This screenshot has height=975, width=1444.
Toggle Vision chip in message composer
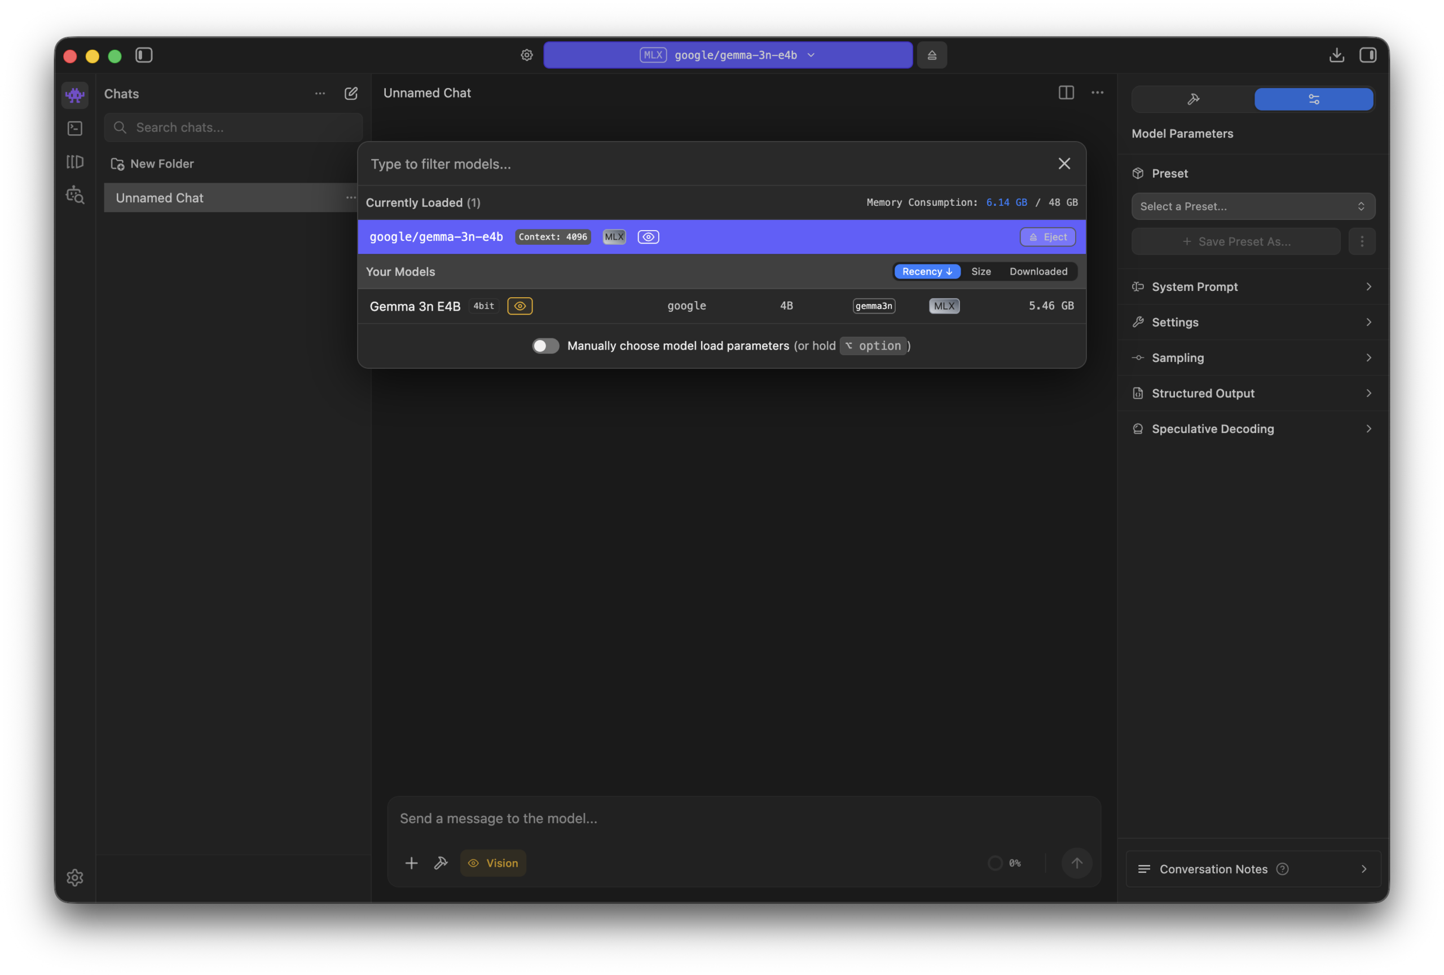click(x=493, y=863)
